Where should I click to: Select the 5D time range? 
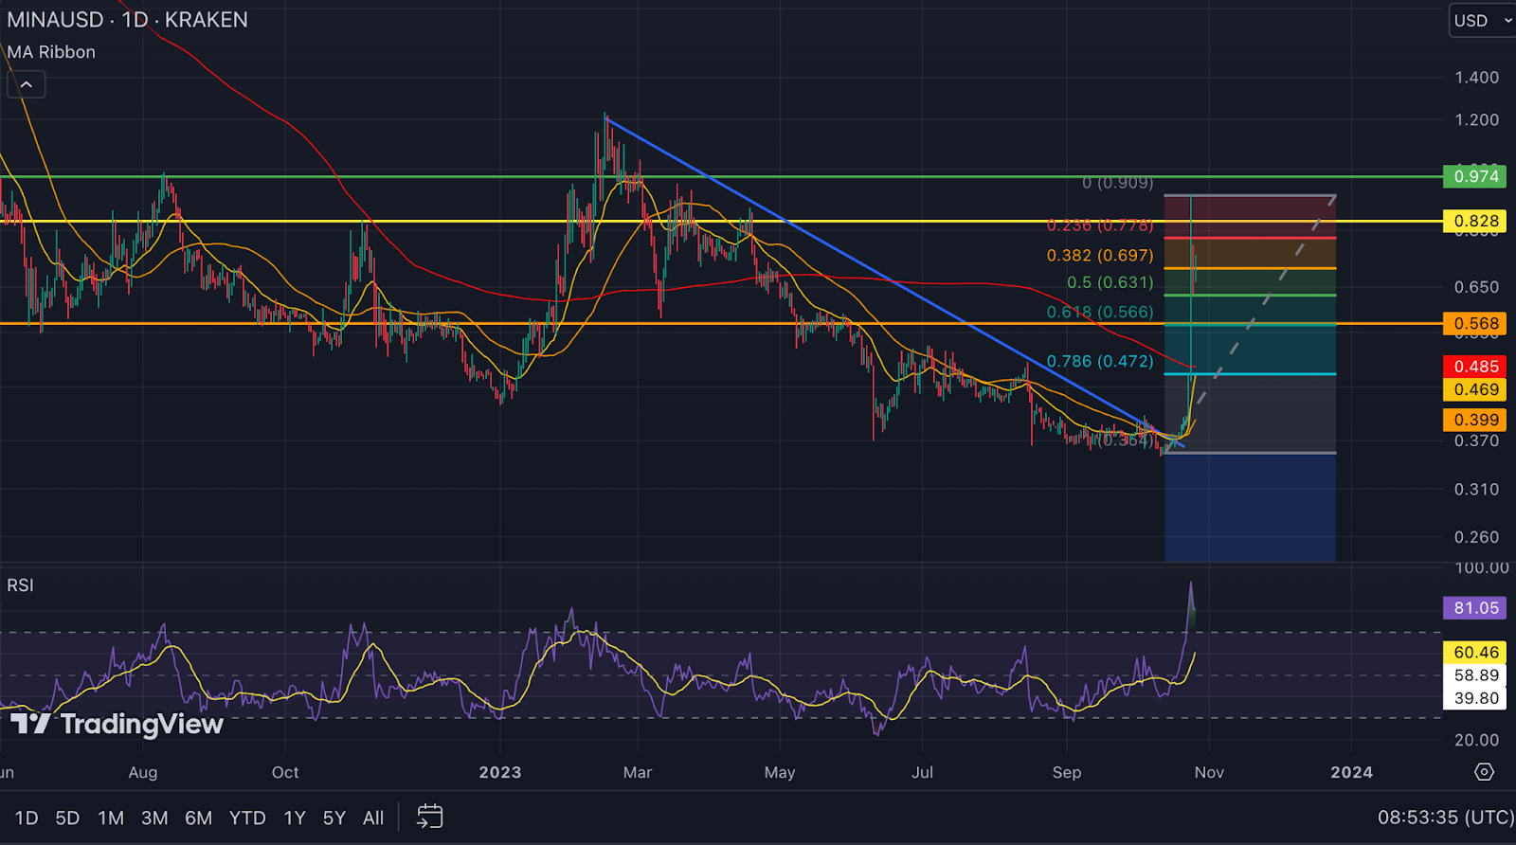point(67,818)
